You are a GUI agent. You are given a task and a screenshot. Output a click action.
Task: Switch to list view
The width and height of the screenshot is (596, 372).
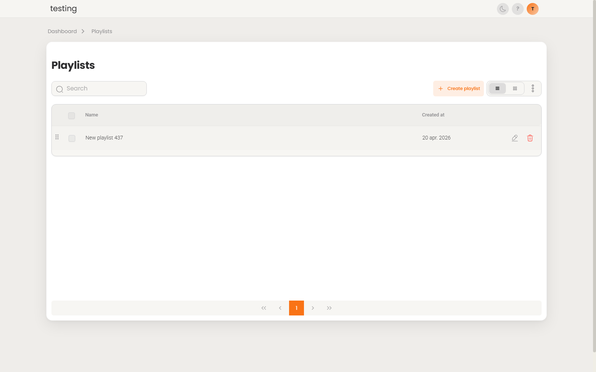click(x=497, y=89)
